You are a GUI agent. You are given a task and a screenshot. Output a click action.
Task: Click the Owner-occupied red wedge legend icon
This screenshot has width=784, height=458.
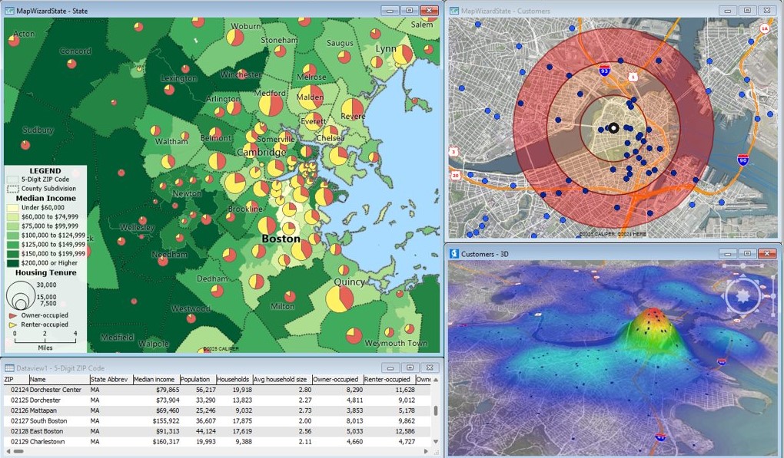pos(13,315)
